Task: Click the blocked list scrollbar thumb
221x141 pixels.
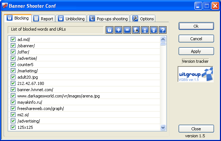Action: (x=163, y=44)
